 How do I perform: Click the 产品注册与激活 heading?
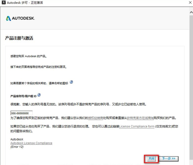(x=19, y=38)
